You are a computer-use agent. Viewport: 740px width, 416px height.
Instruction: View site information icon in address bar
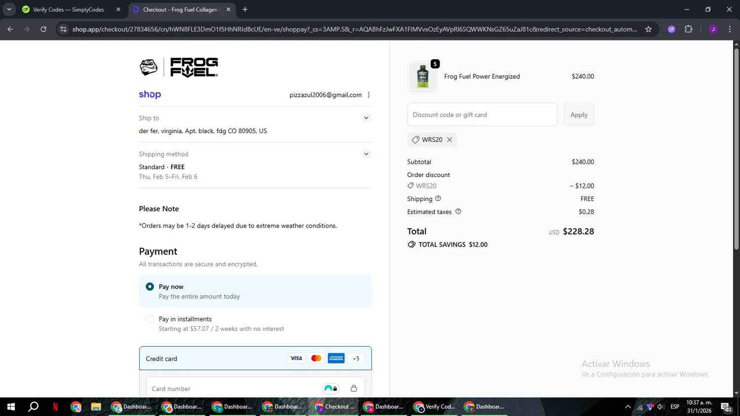coord(63,29)
